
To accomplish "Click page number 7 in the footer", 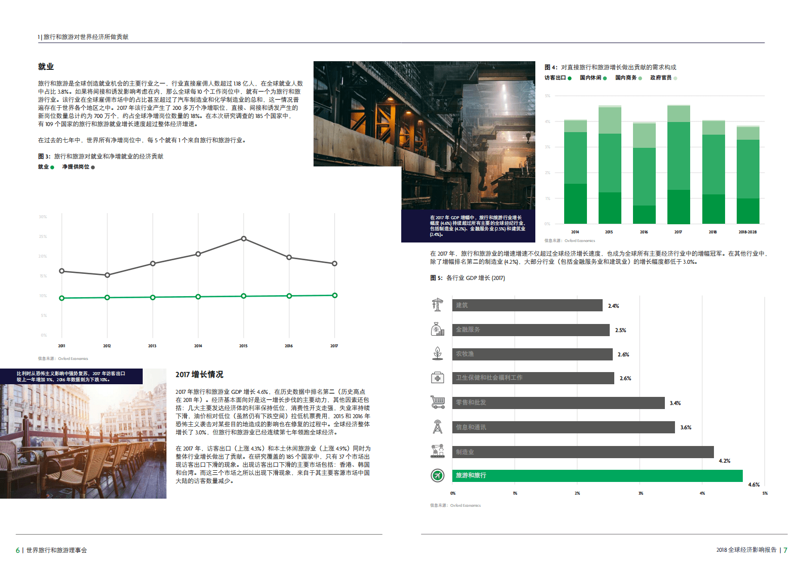I will (x=785, y=550).
